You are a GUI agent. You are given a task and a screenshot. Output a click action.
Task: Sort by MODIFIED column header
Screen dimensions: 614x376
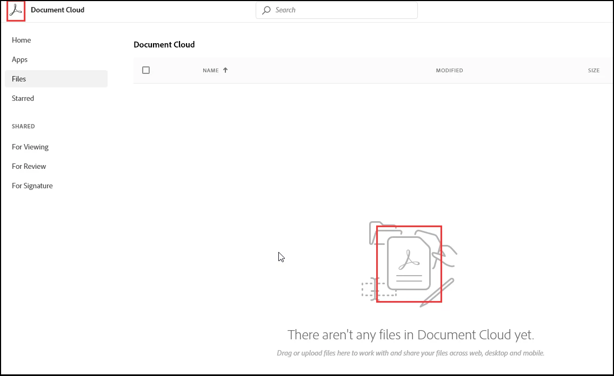(x=450, y=70)
